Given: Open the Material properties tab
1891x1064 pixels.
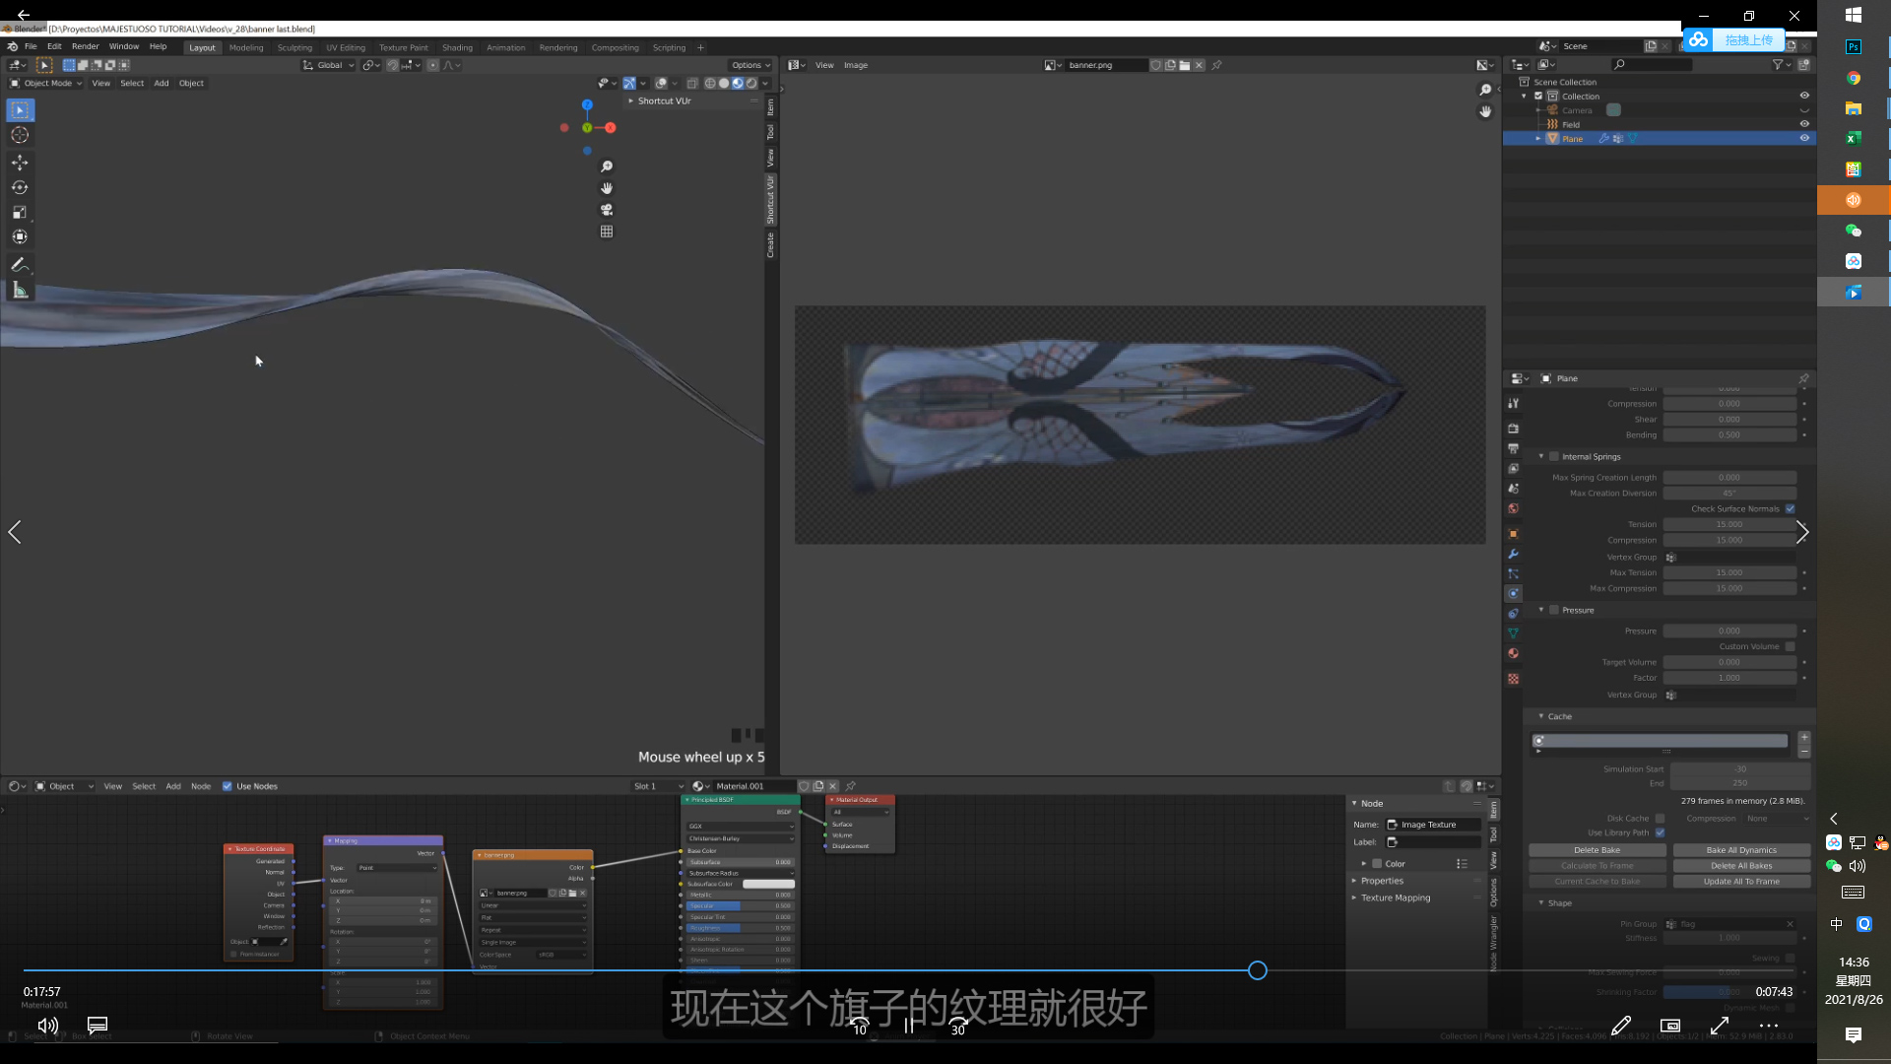Looking at the screenshot, I should click(x=1514, y=653).
